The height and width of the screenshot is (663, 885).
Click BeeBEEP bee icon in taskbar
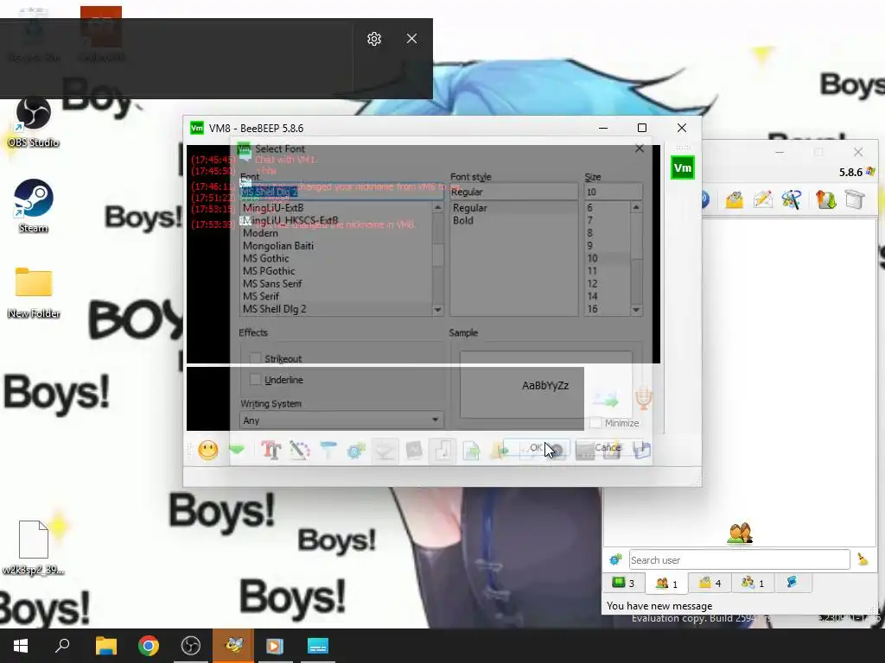[x=233, y=646]
